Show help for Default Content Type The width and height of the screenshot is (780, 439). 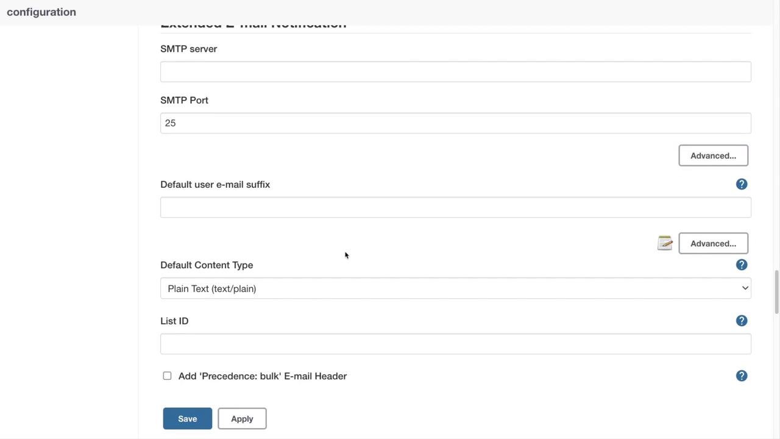pos(742,265)
